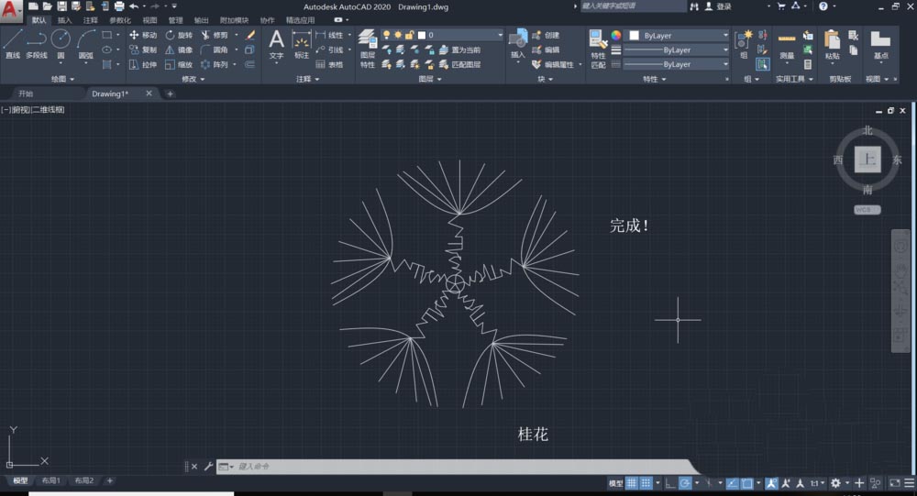The width and height of the screenshot is (917, 496).
Task: Activate the 移动 (Move) command
Action: 142,35
